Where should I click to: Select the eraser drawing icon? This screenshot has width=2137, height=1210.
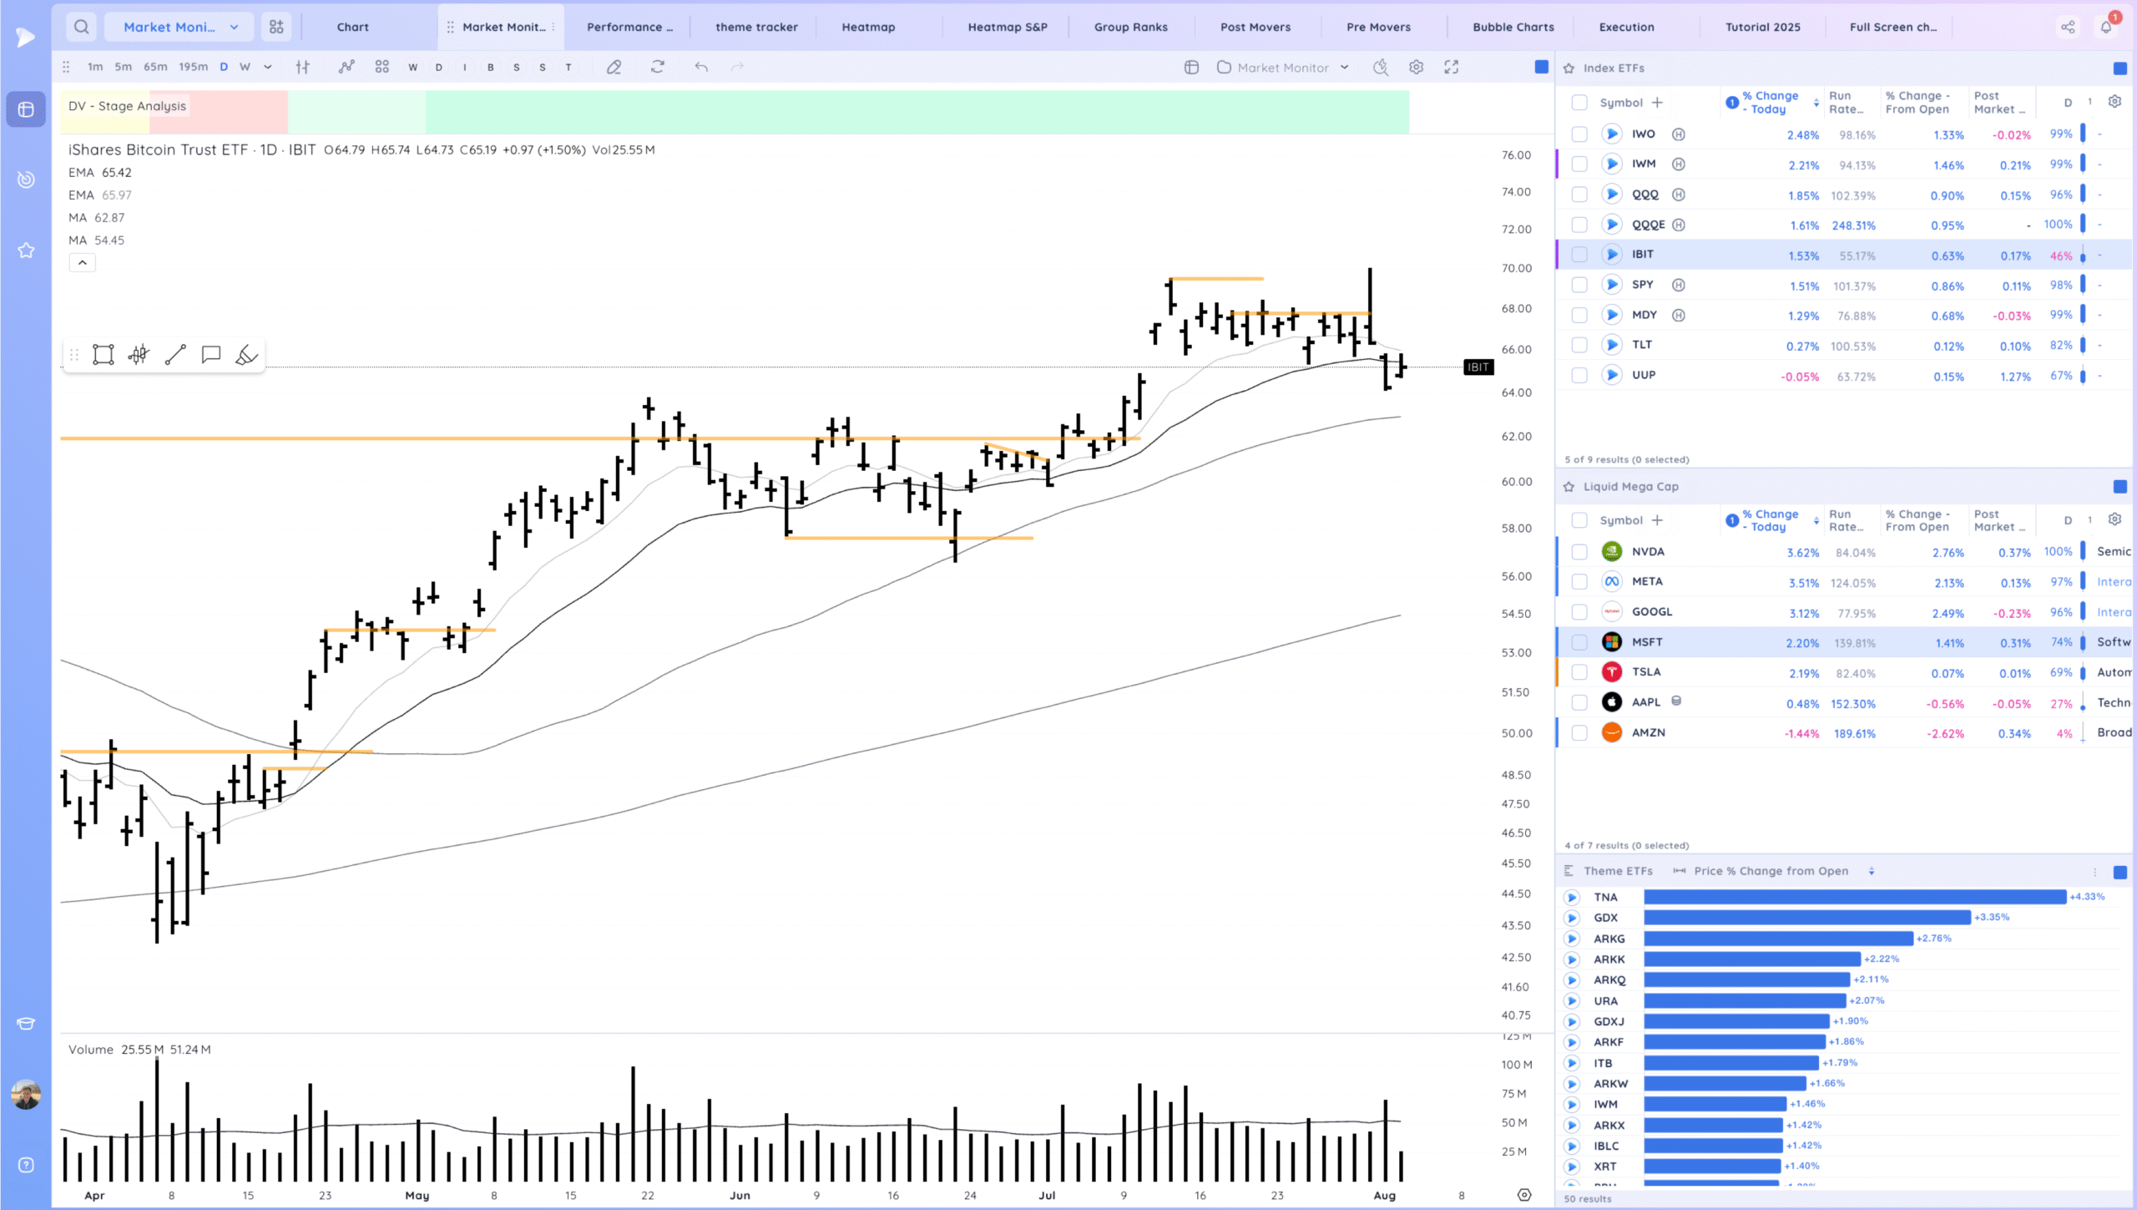(614, 67)
